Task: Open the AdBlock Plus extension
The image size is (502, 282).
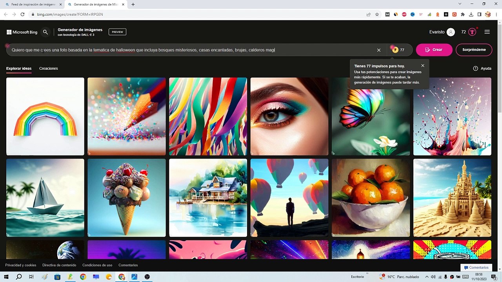Action: tap(404, 14)
